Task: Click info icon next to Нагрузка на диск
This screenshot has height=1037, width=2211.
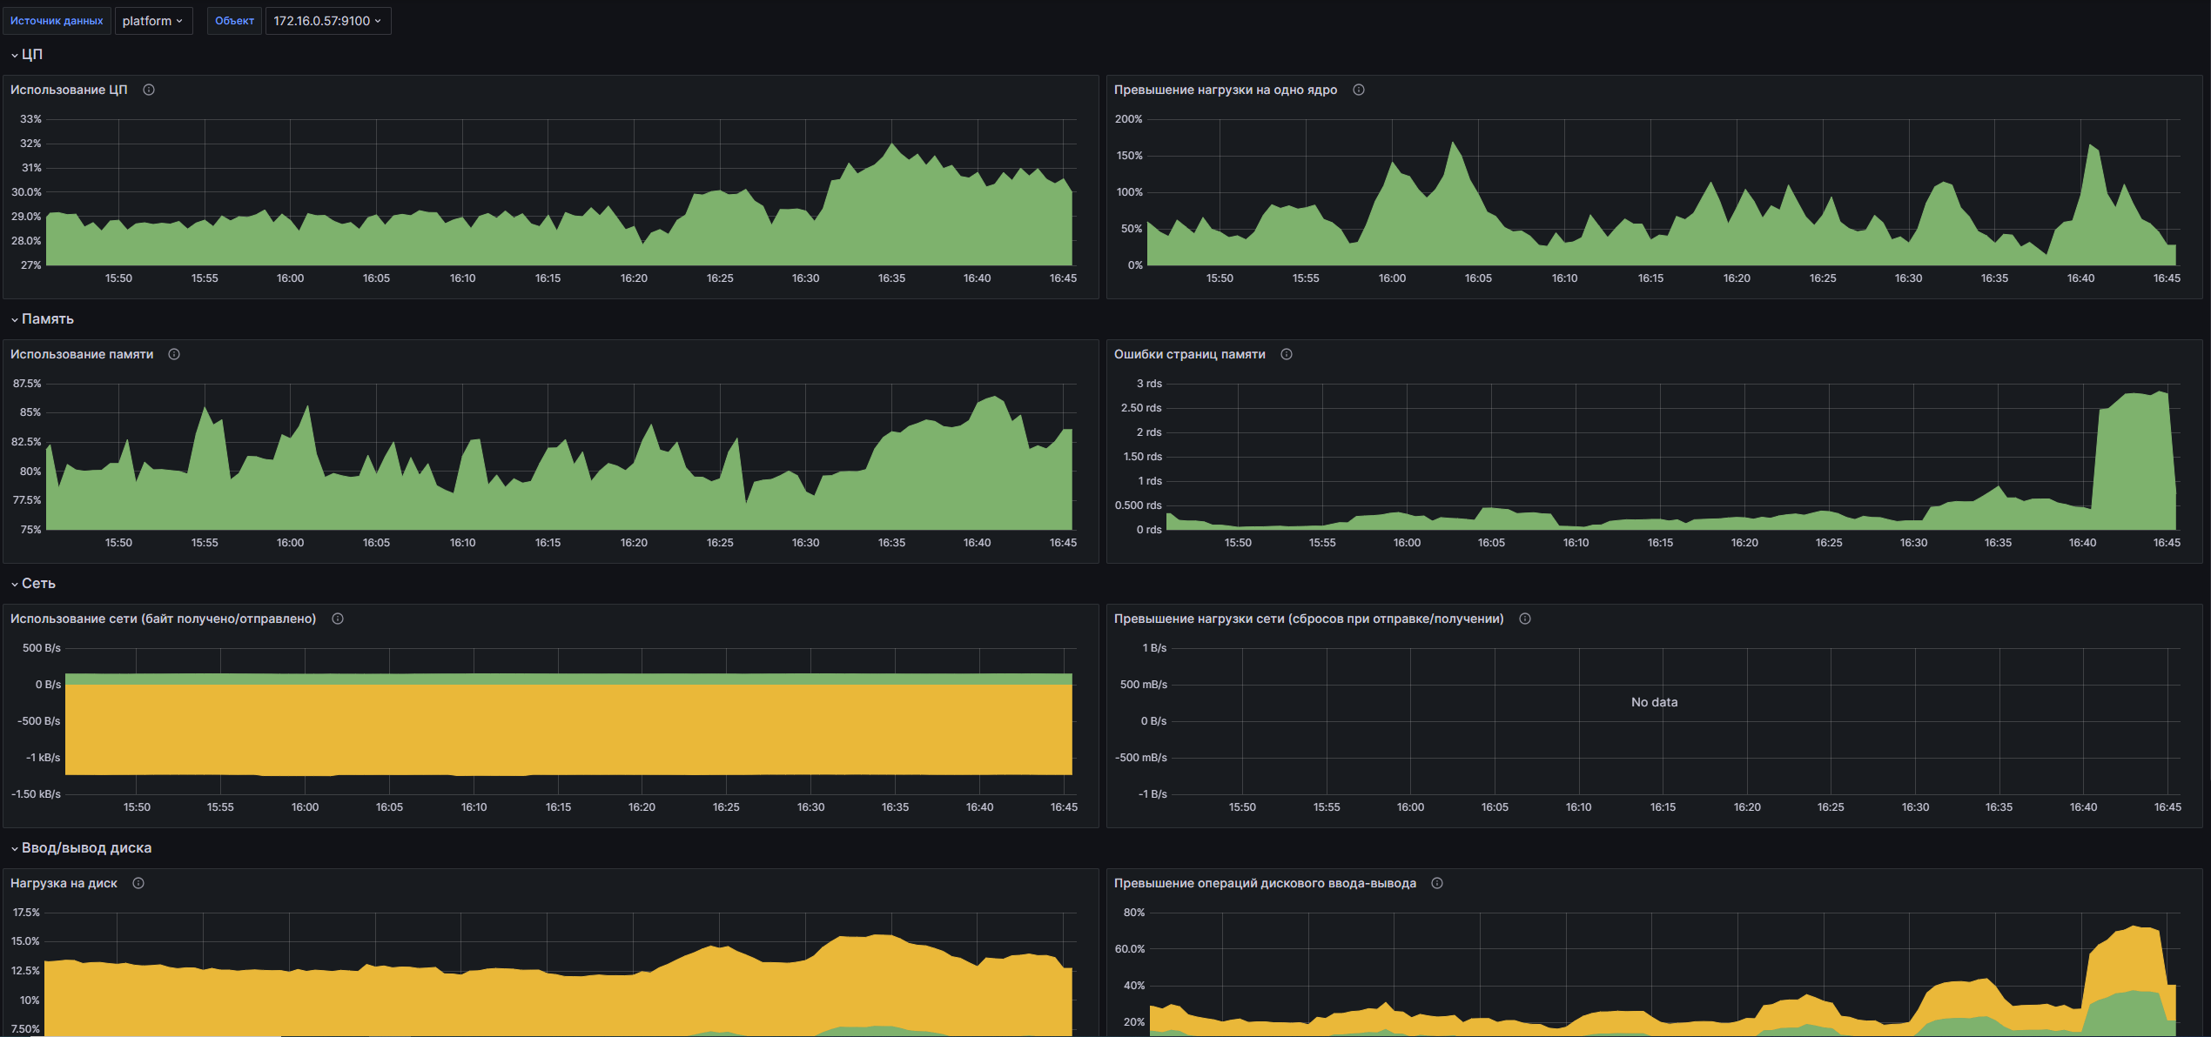Action: click(x=138, y=883)
